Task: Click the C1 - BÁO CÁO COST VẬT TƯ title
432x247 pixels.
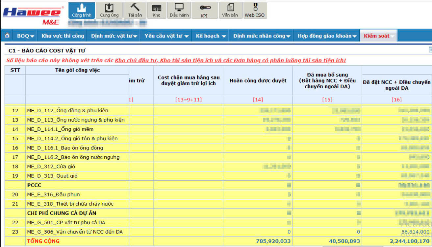Action: click(x=47, y=51)
